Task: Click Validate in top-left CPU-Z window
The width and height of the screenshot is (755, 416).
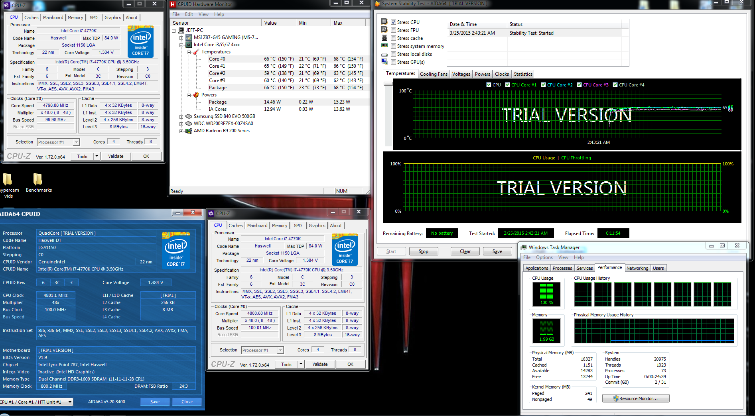Action: (116, 156)
